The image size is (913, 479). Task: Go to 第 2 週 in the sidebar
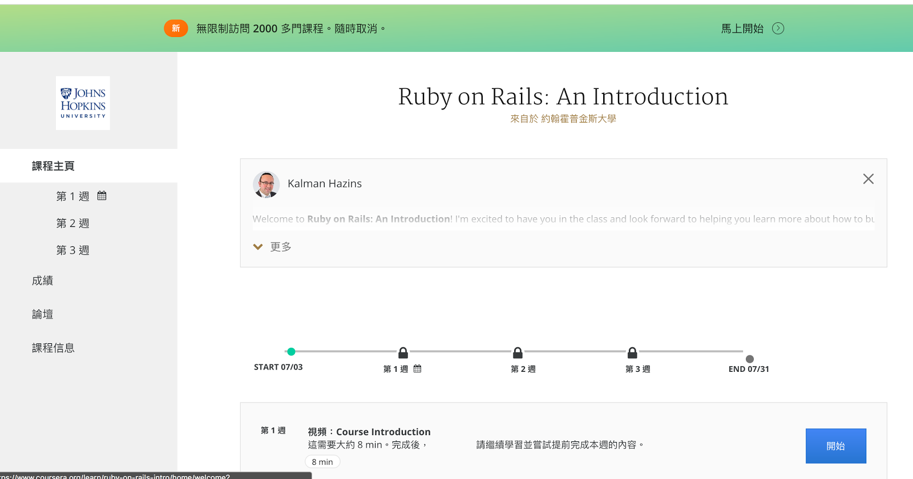tap(73, 224)
